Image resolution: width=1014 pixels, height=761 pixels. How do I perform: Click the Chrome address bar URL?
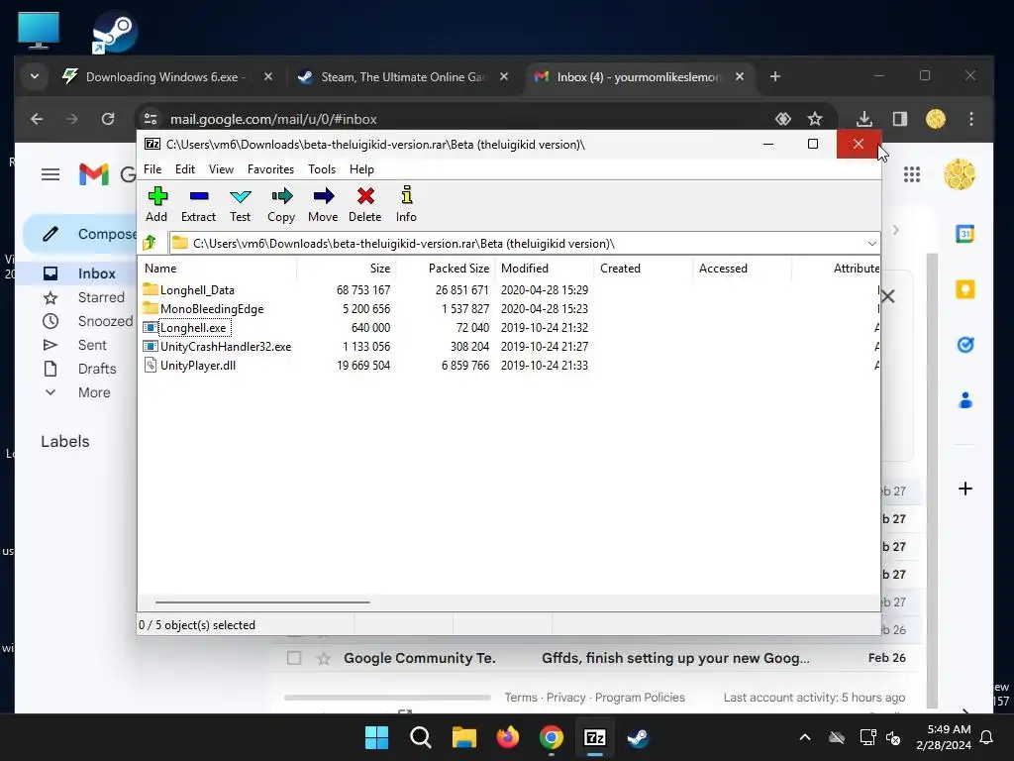point(273,119)
